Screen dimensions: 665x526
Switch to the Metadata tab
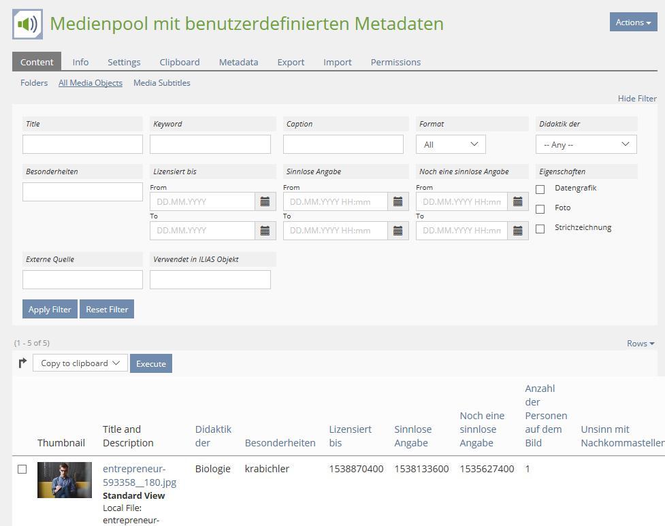[x=238, y=62]
